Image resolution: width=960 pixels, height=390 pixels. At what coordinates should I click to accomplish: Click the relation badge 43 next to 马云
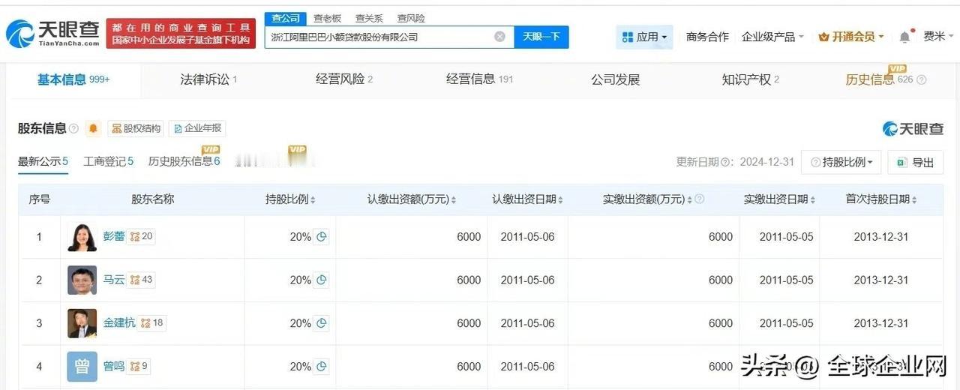pos(141,280)
